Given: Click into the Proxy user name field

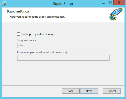Looking at the screenshot, I should (x=63, y=45).
